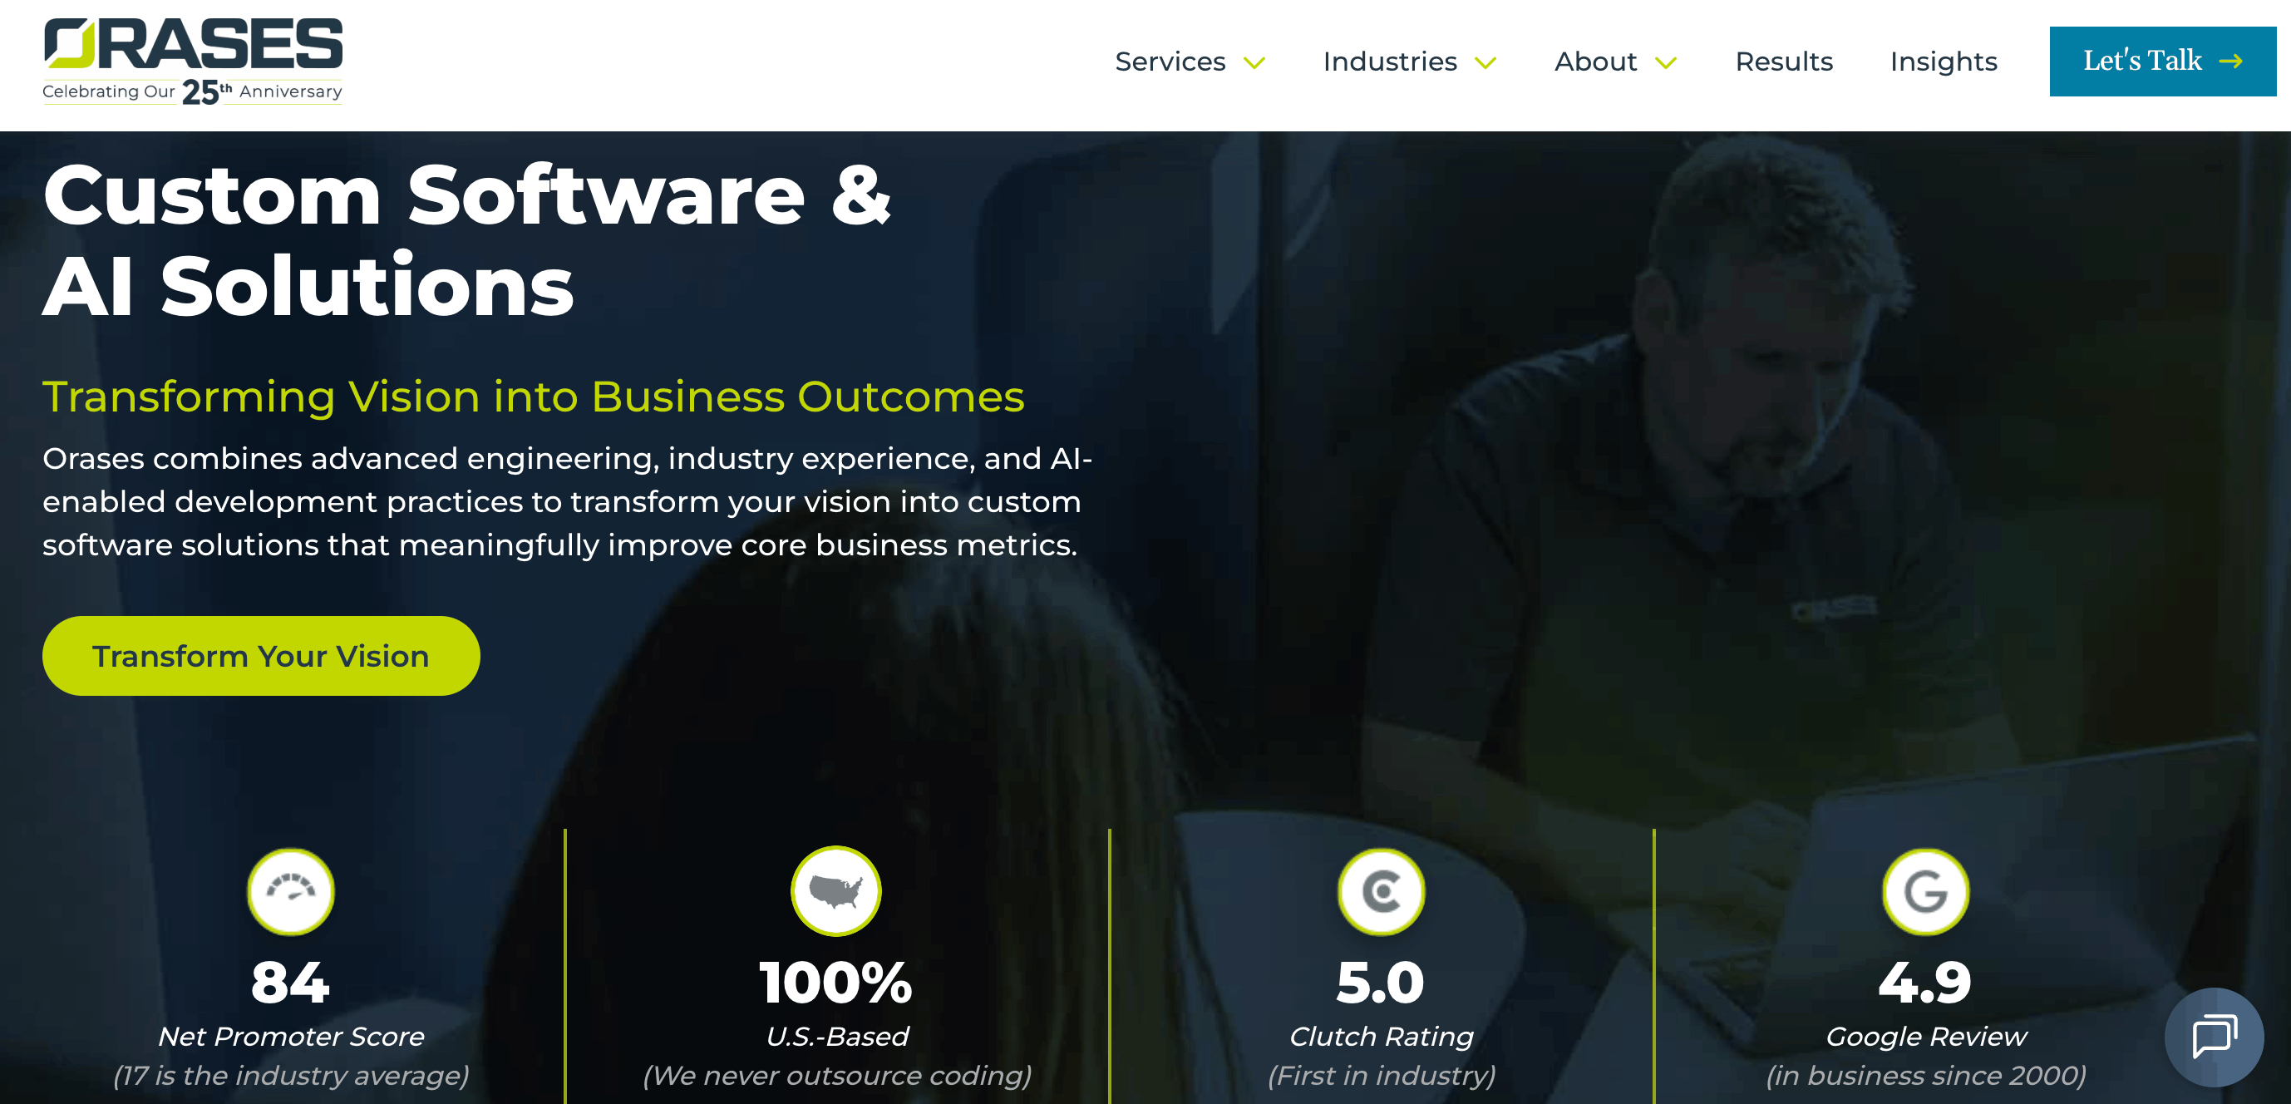The height and width of the screenshot is (1104, 2291).
Task: Expand the About chevron
Action: pyautogui.click(x=1666, y=63)
